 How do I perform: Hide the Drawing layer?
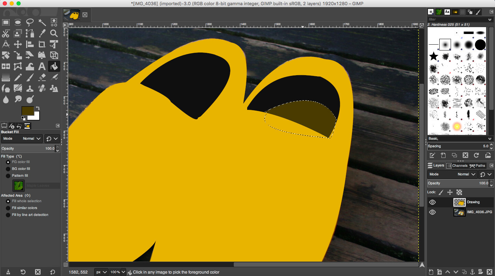[x=432, y=202]
